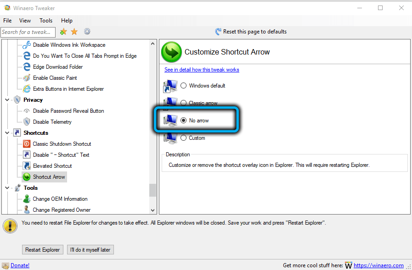Choose the Classic arrow radio option
The width and height of the screenshot is (412, 270).
tap(184, 103)
